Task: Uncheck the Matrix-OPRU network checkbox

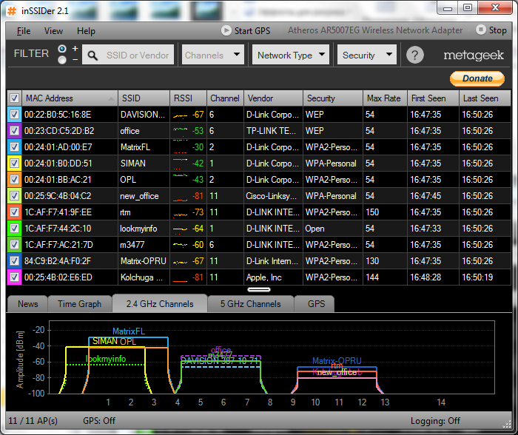Action: pos(14,261)
